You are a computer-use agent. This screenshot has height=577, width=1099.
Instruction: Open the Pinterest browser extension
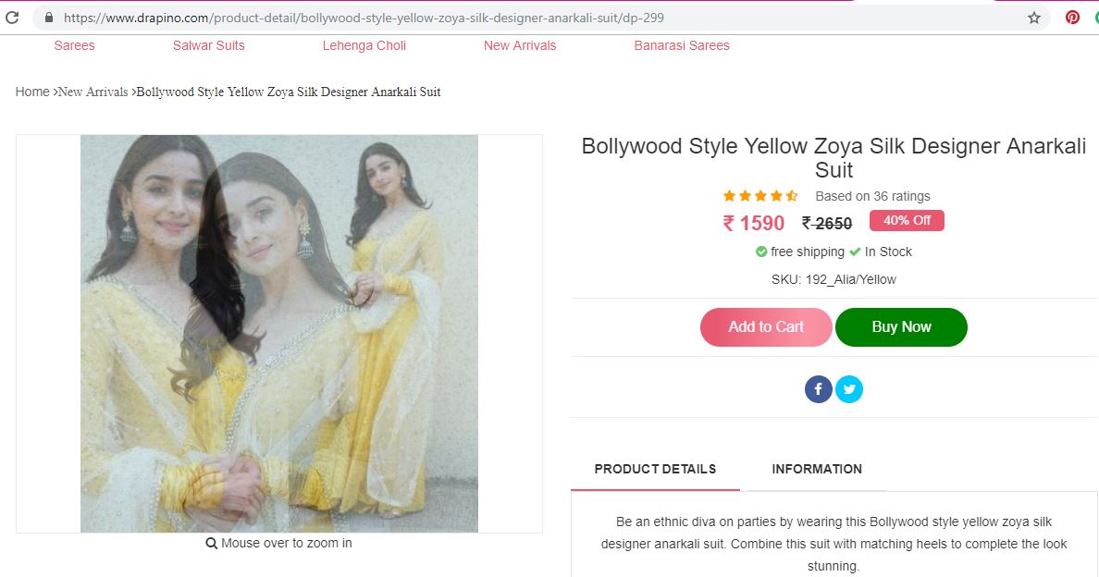point(1072,17)
